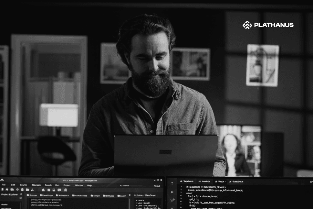Select the Outline panel tab

coord(139,195)
